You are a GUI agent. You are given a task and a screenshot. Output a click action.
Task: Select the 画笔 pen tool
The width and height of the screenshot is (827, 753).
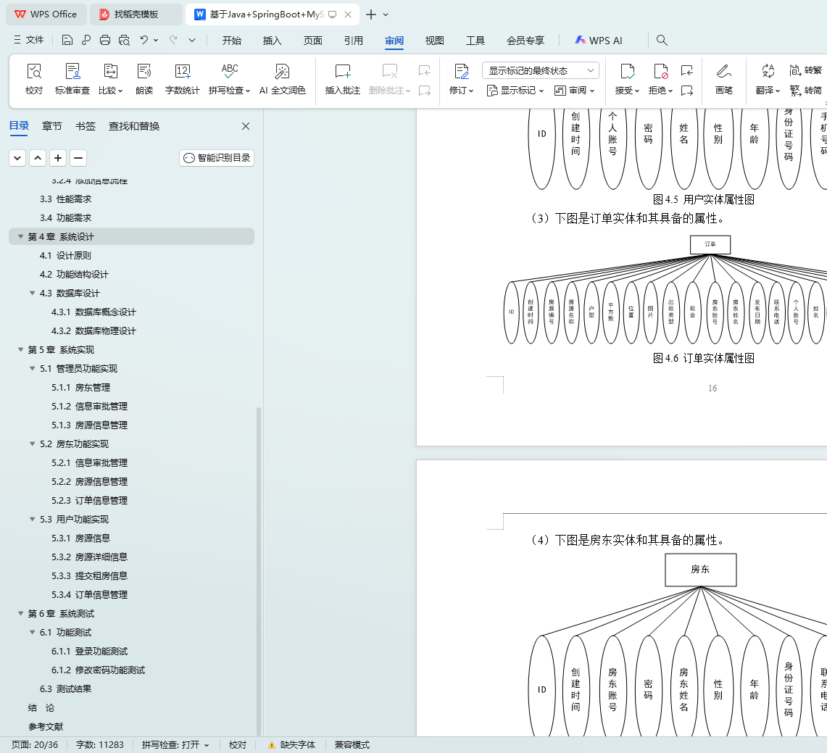point(724,79)
